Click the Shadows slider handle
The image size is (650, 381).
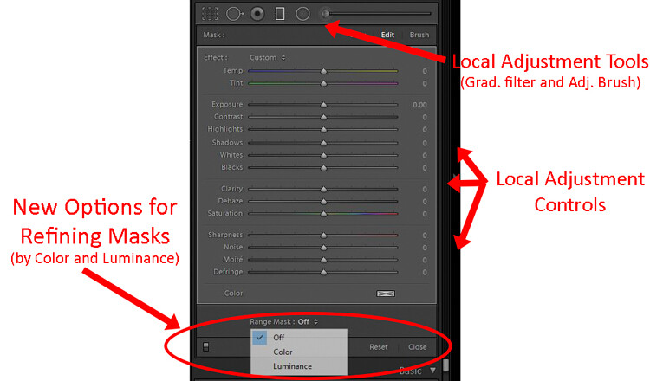(323, 143)
